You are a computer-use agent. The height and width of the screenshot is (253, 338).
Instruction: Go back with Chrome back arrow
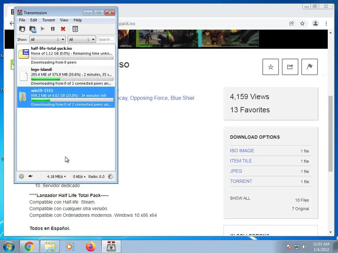pyautogui.click(x=12, y=23)
